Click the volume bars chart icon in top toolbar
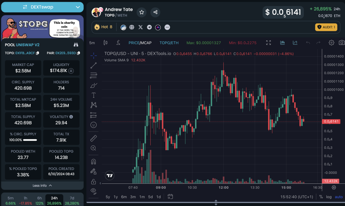The height and width of the screenshot is (206, 345). [295, 42]
